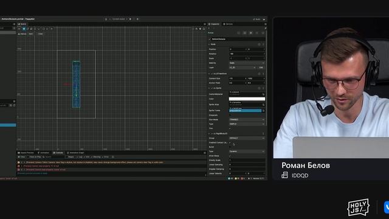Click the CustomMaterial picker icon
Image resolution: width=389 pixels, height=219 pixels.
pos(263,94)
